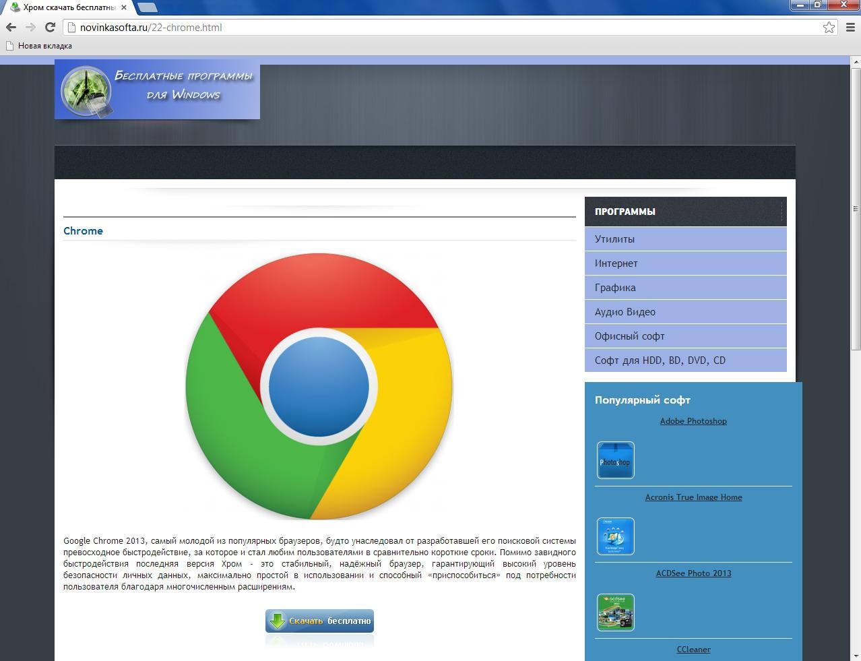Open the Офисный софт category
The width and height of the screenshot is (861, 661).
click(685, 336)
